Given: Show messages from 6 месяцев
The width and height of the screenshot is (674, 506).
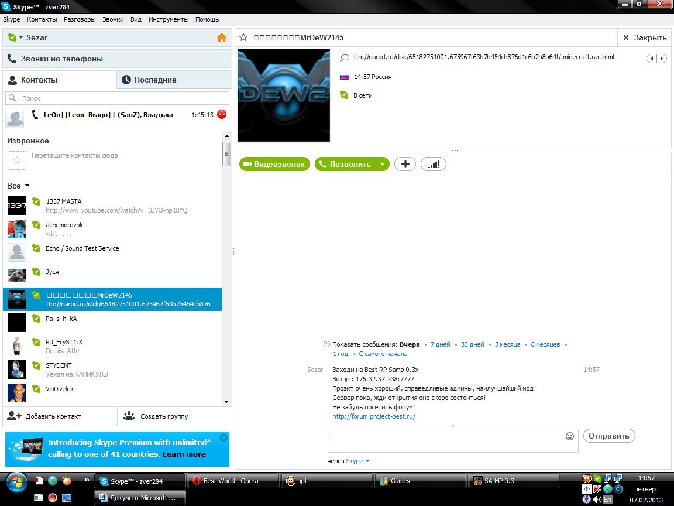Looking at the screenshot, I should click(x=545, y=344).
